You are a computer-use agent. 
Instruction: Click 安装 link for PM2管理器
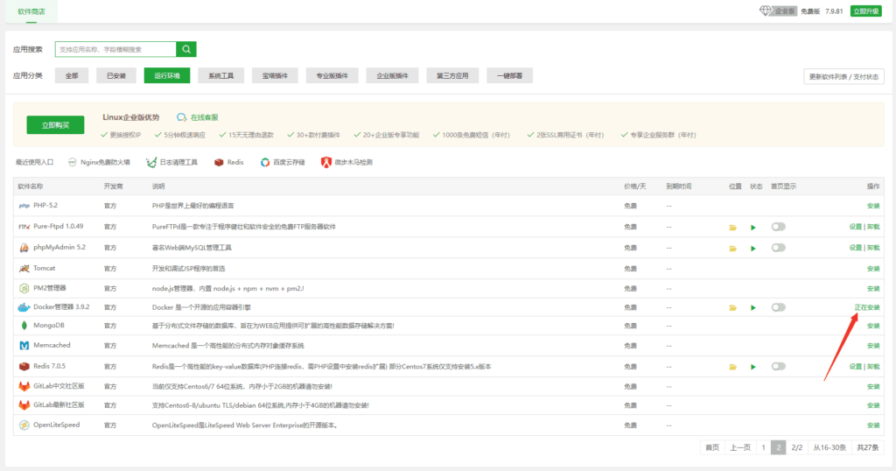tap(873, 289)
